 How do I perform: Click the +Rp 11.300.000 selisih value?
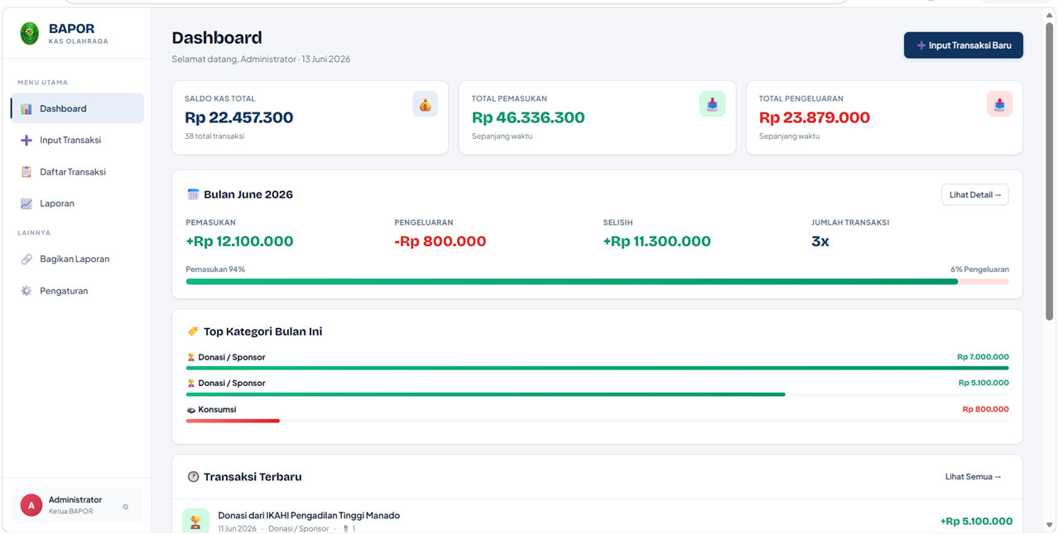click(x=656, y=241)
